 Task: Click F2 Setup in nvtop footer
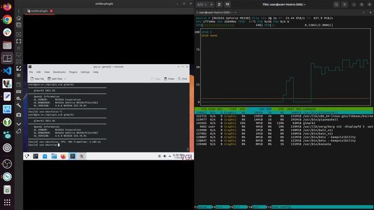203,207
